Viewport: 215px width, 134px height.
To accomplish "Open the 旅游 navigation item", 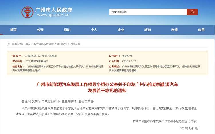I will [x=147, y=30].
